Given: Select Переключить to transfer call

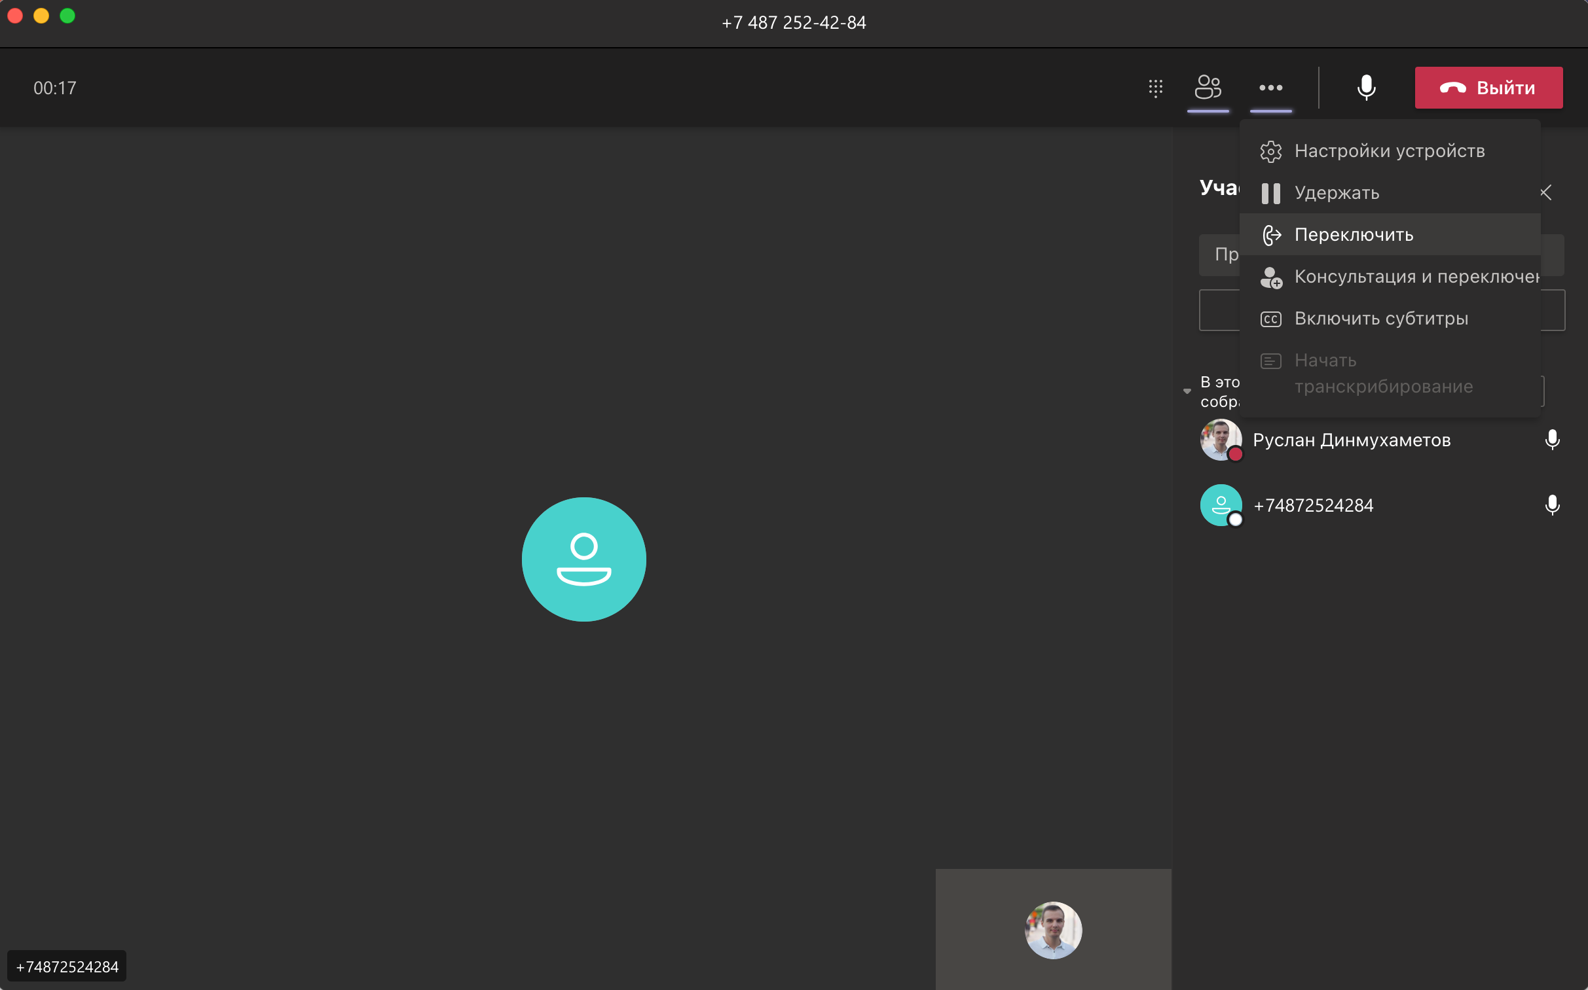Looking at the screenshot, I should click(x=1354, y=235).
